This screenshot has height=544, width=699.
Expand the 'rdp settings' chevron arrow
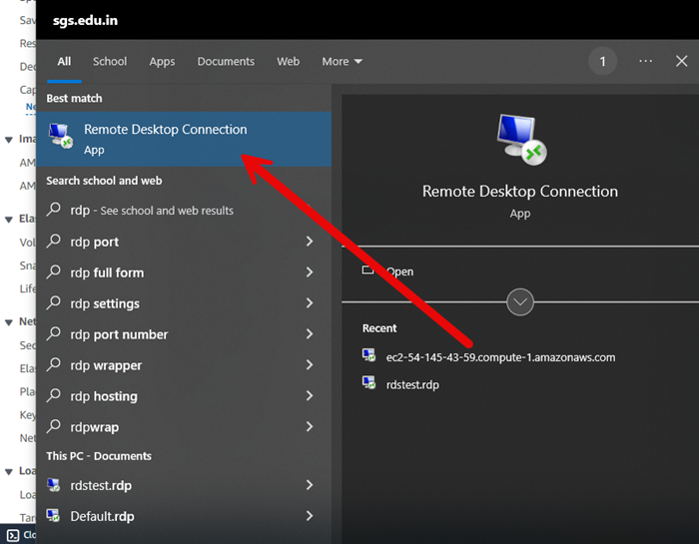pos(310,303)
